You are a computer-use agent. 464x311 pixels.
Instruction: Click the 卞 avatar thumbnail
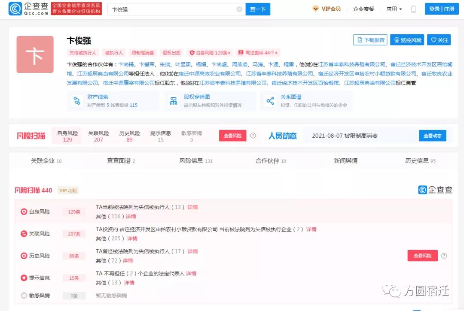click(x=35, y=54)
